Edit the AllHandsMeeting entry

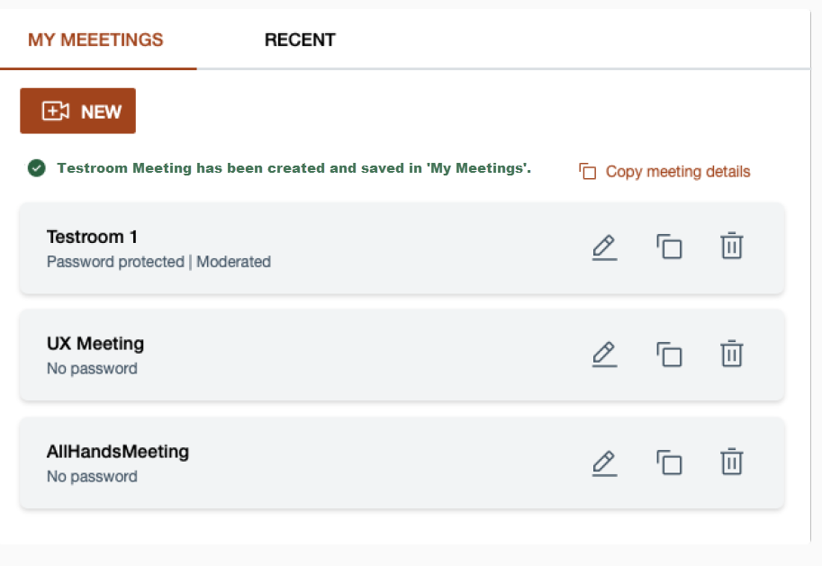coord(604,463)
